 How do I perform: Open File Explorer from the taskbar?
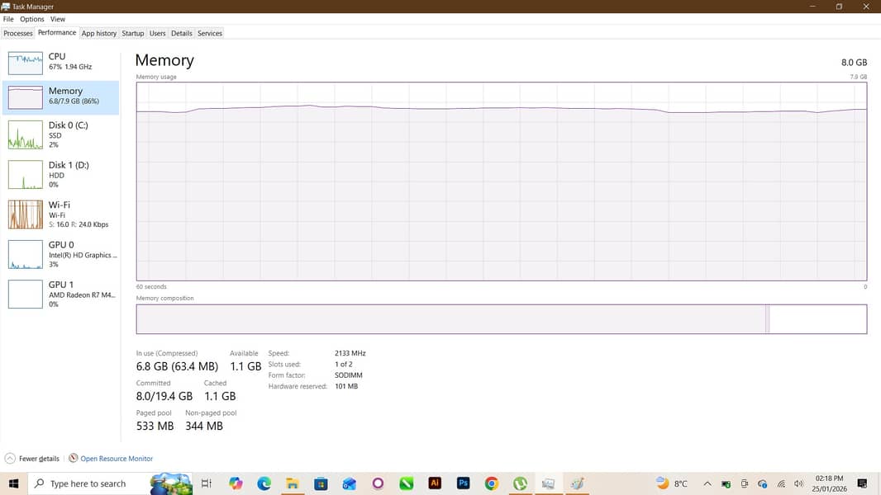[292, 483]
